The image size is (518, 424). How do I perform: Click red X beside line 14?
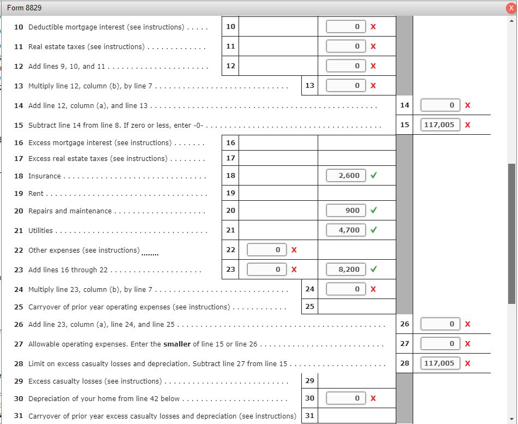point(467,105)
